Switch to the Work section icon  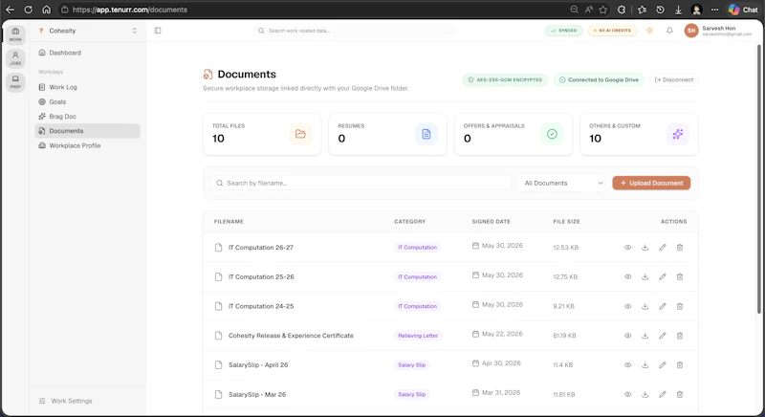pos(15,34)
